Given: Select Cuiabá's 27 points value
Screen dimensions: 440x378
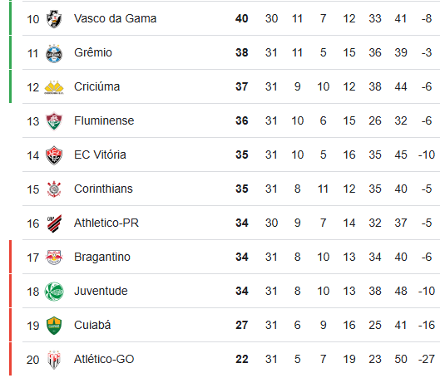Looking at the screenshot, I should click(x=241, y=325).
